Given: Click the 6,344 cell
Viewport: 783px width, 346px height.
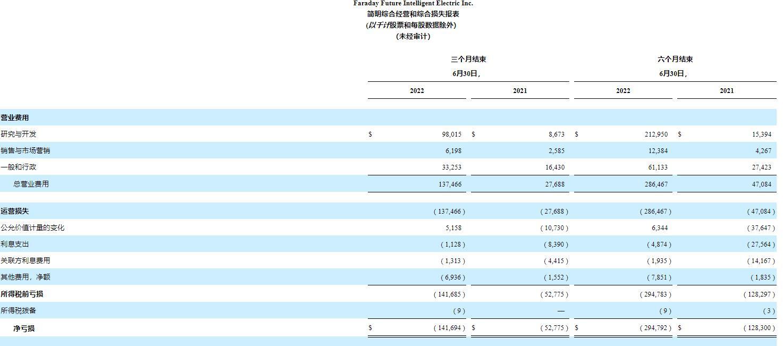Looking at the screenshot, I should point(660,228).
